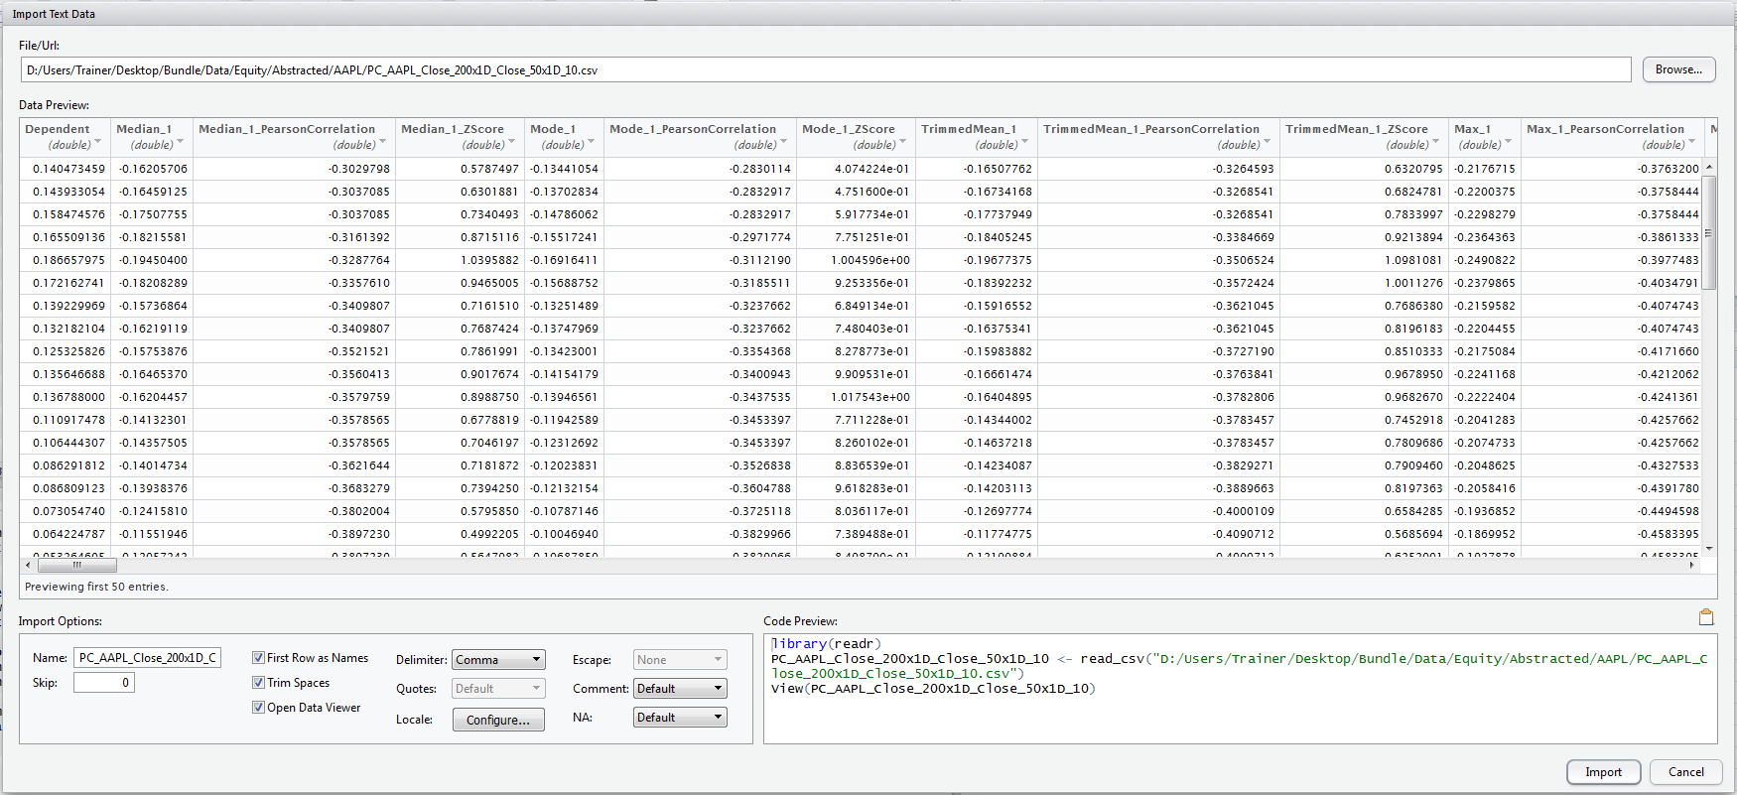Image resolution: width=1737 pixels, height=795 pixels.
Task: Open the Comment Default dropdown
Action: tap(680, 689)
